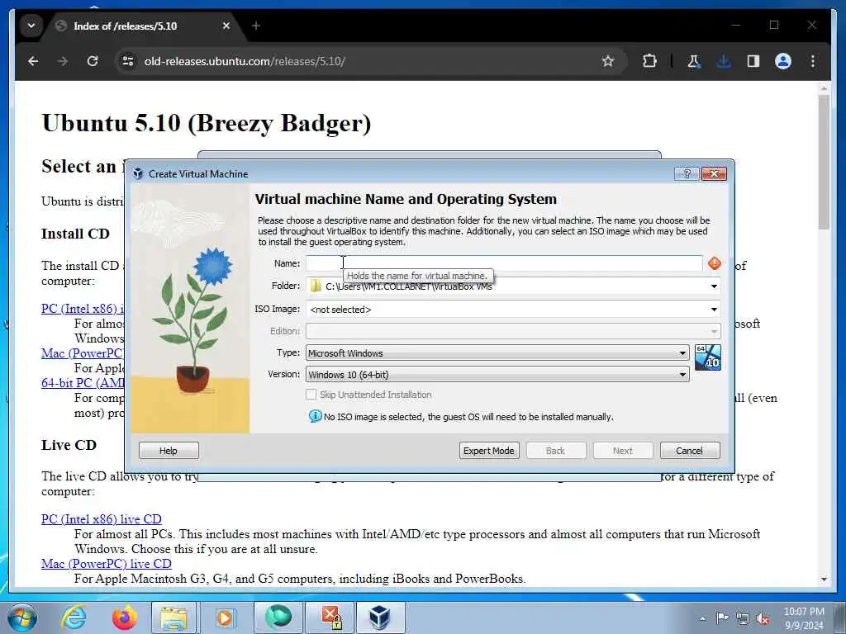Click the network tray icon
This screenshot has height=634, width=846.
pos(743,618)
